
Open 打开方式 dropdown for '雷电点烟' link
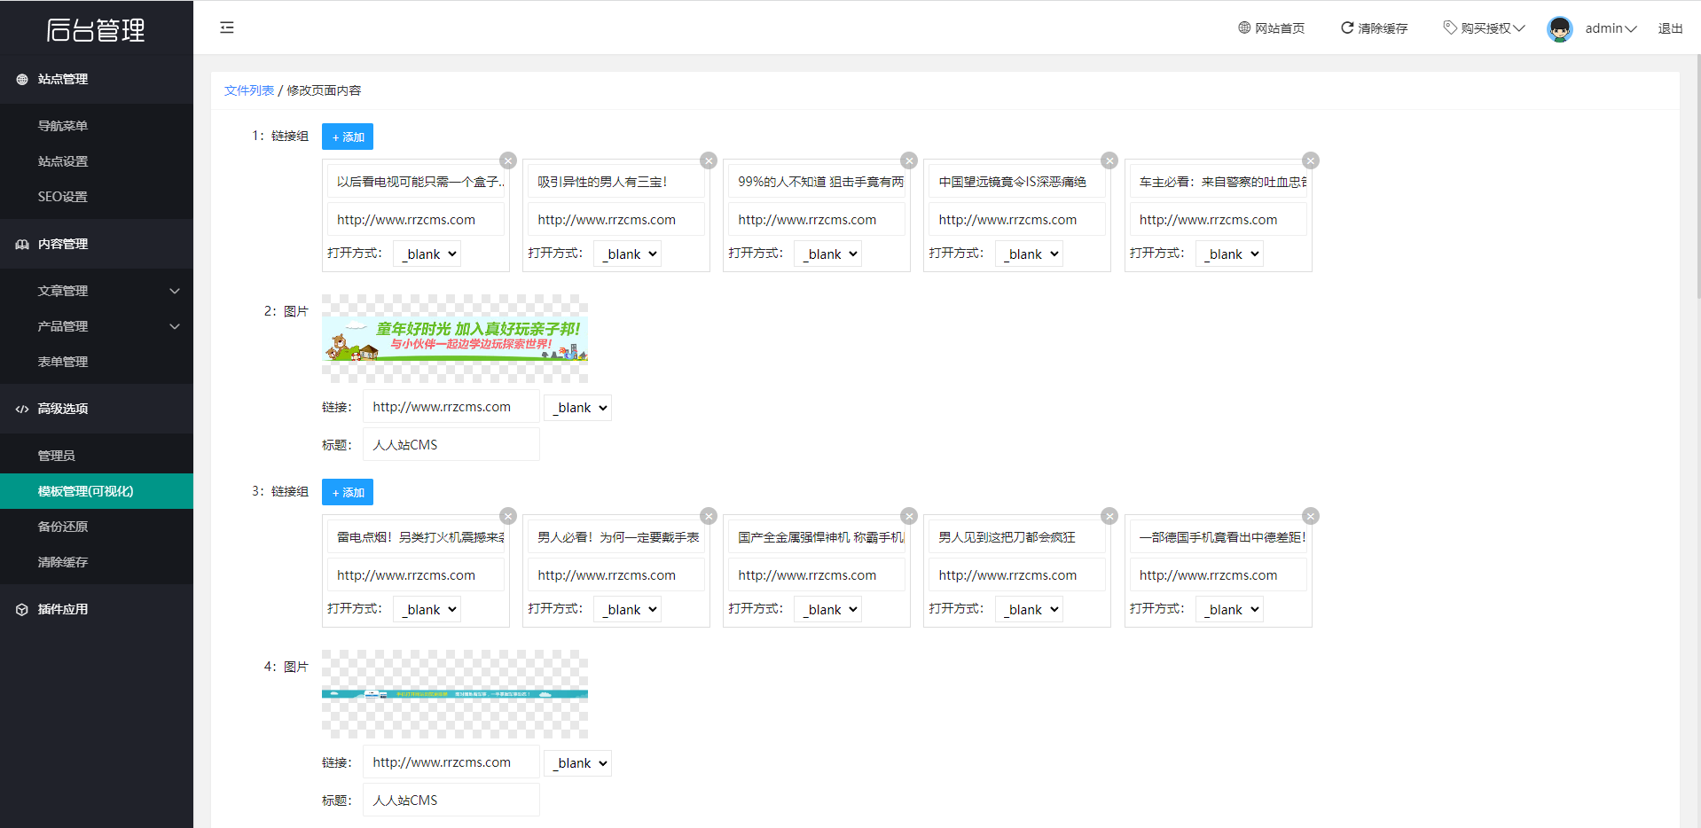click(427, 609)
